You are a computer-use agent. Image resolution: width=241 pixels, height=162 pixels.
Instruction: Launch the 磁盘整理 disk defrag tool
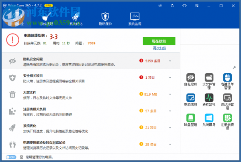click(x=190, y=120)
